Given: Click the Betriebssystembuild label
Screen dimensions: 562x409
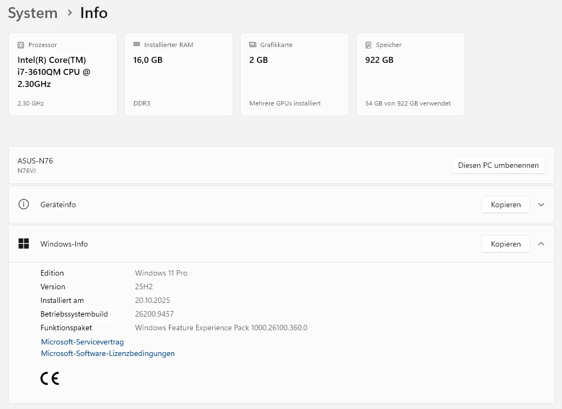Looking at the screenshot, I should (x=74, y=314).
